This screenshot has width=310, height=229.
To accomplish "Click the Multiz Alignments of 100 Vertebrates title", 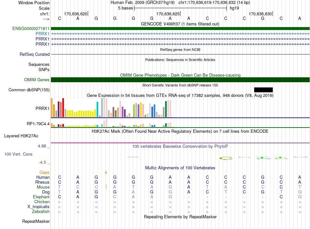I will click(x=180, y=168).
